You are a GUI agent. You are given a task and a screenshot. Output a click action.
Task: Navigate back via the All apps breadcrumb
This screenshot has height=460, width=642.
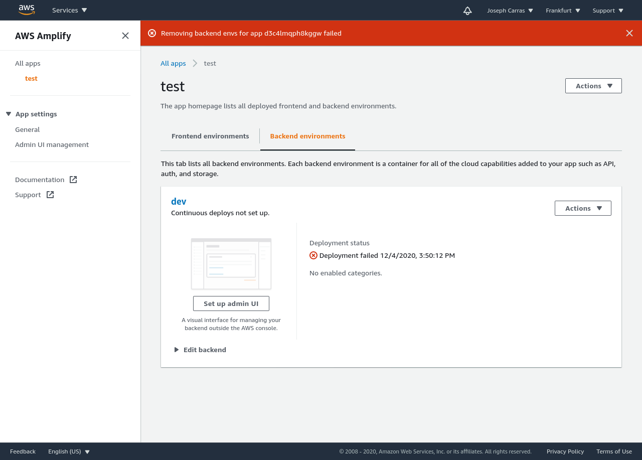[x=173, y=63]
